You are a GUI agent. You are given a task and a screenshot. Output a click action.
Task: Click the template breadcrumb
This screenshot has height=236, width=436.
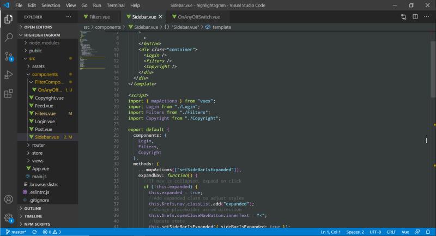(222, 27)
